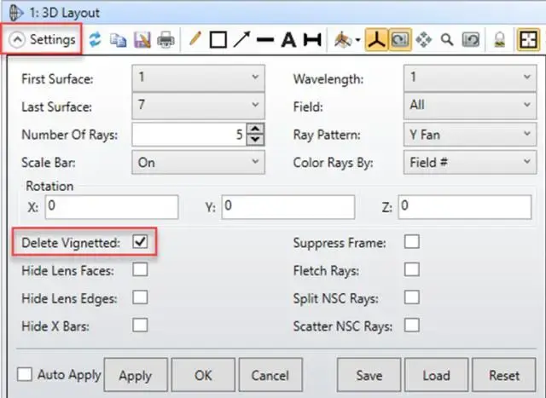
Task: Click the Save As image icon
Action: pos(142,40)
